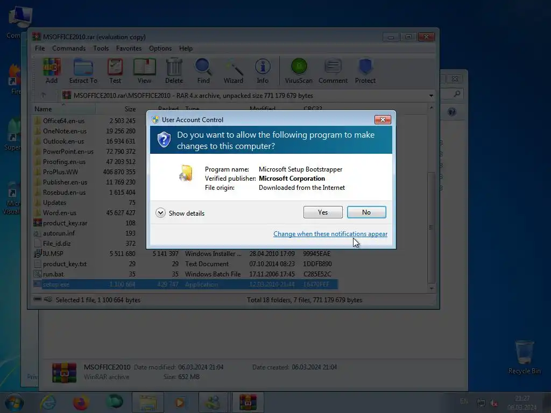Click the muted volume tray icon

pos(494,403)
